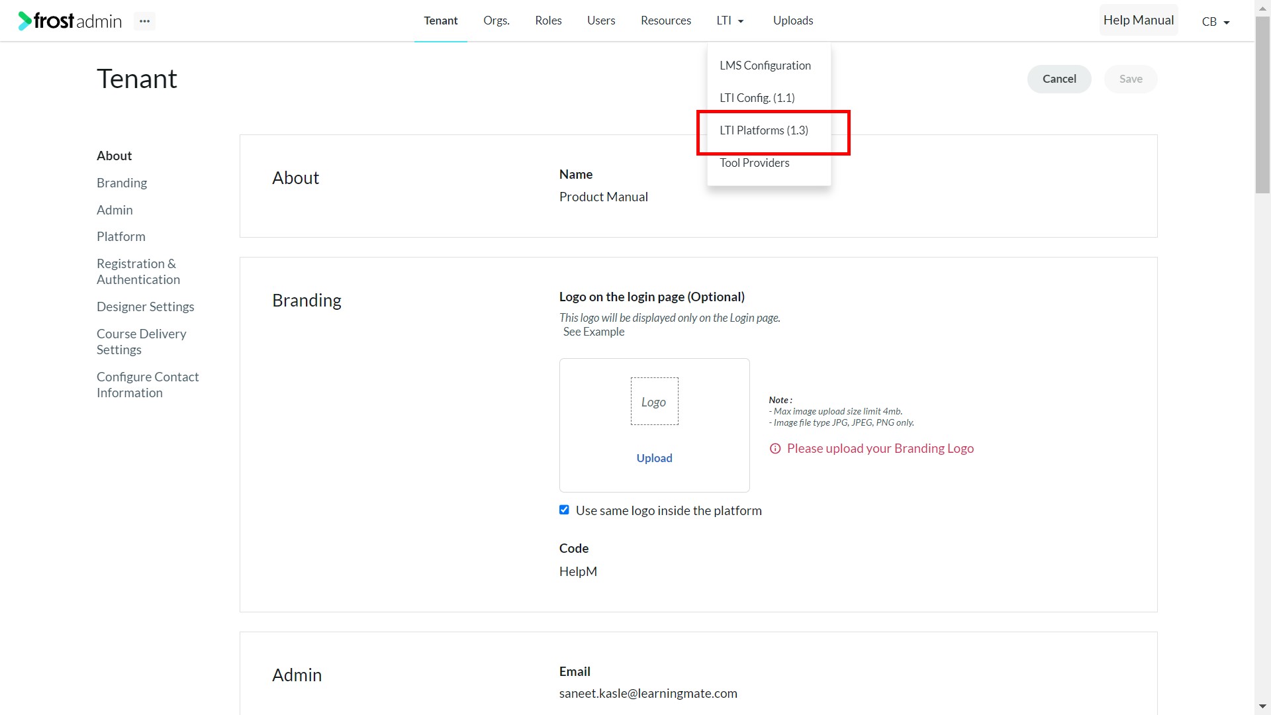Click the Upload link under Logo
Screen dimensions: 1271x715
tap(654, 458)
